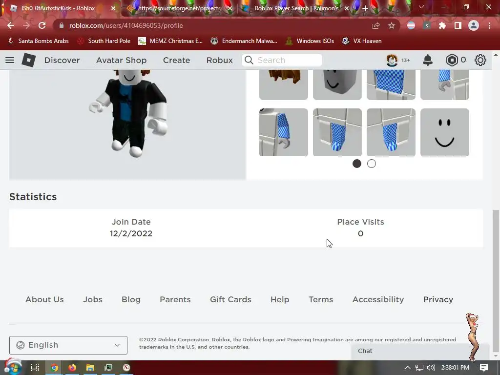Open the MEMZ Christmas bookmark

click(170, 41)
